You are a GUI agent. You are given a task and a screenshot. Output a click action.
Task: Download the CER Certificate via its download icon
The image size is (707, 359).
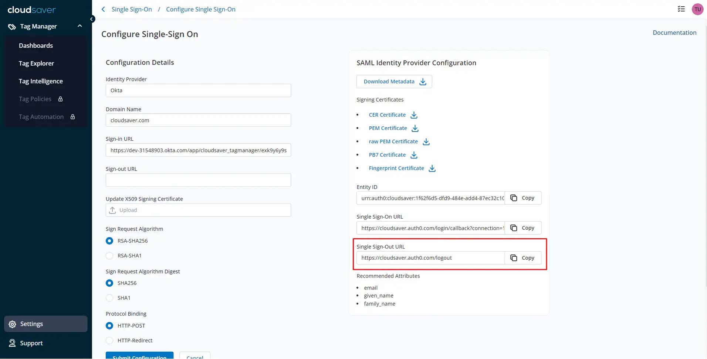click(x=414, y=115)
